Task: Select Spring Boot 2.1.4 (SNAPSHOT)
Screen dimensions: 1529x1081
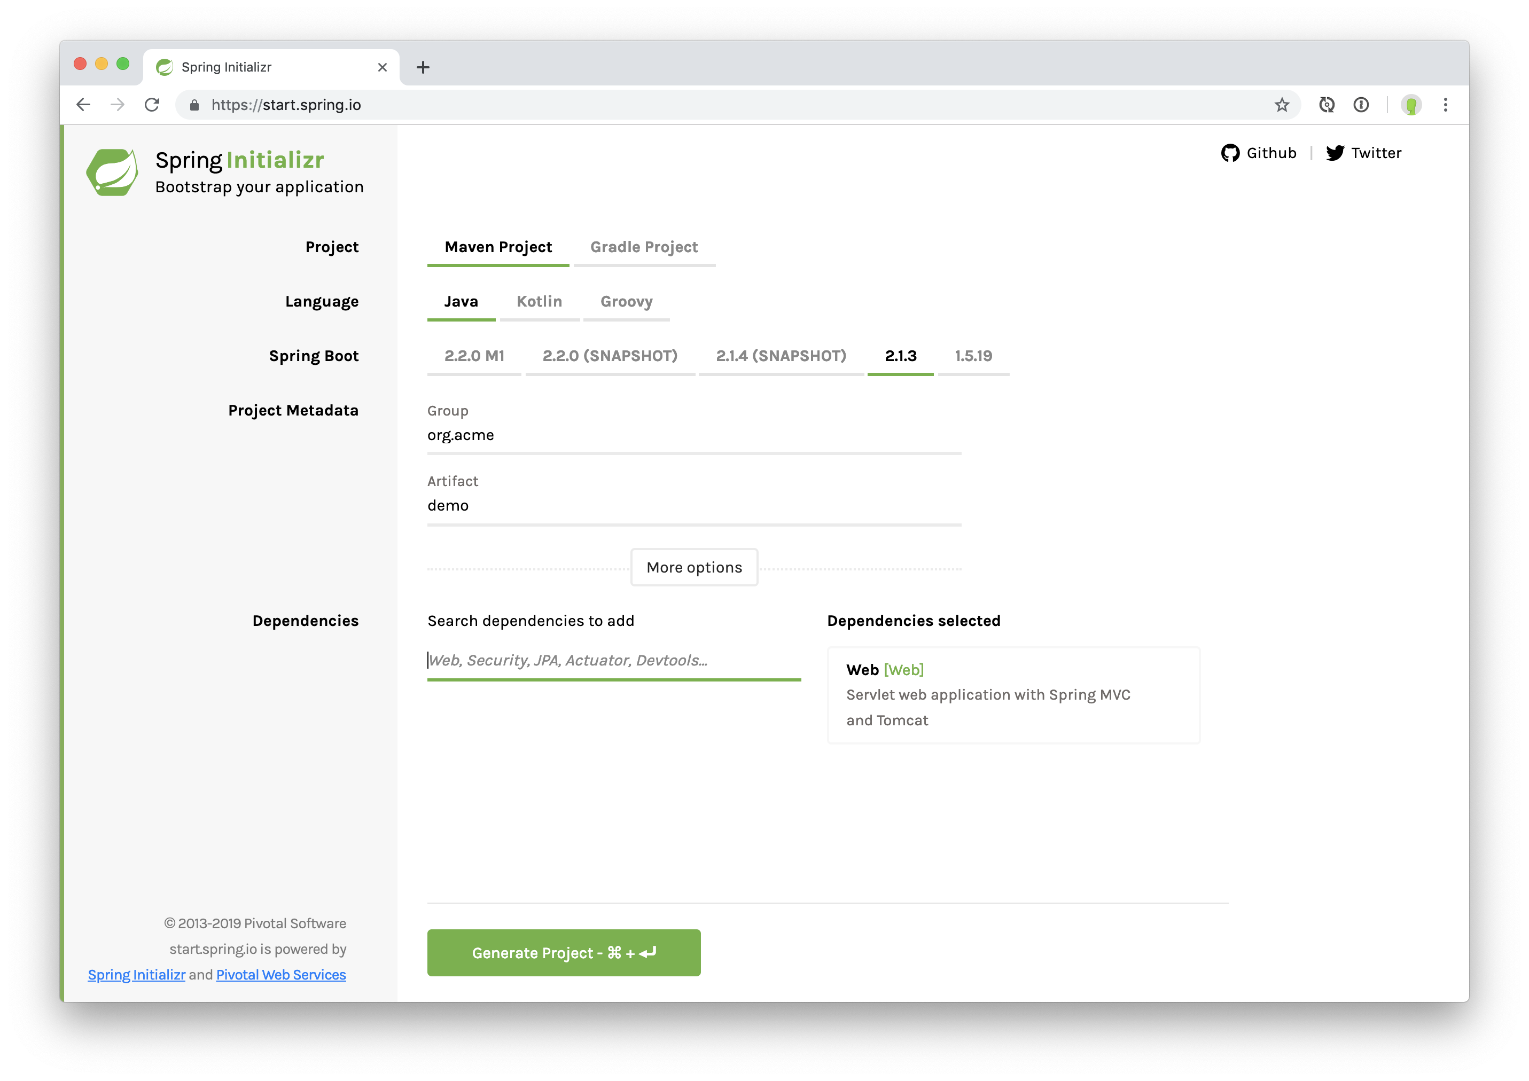Action: tap(781, 357)
